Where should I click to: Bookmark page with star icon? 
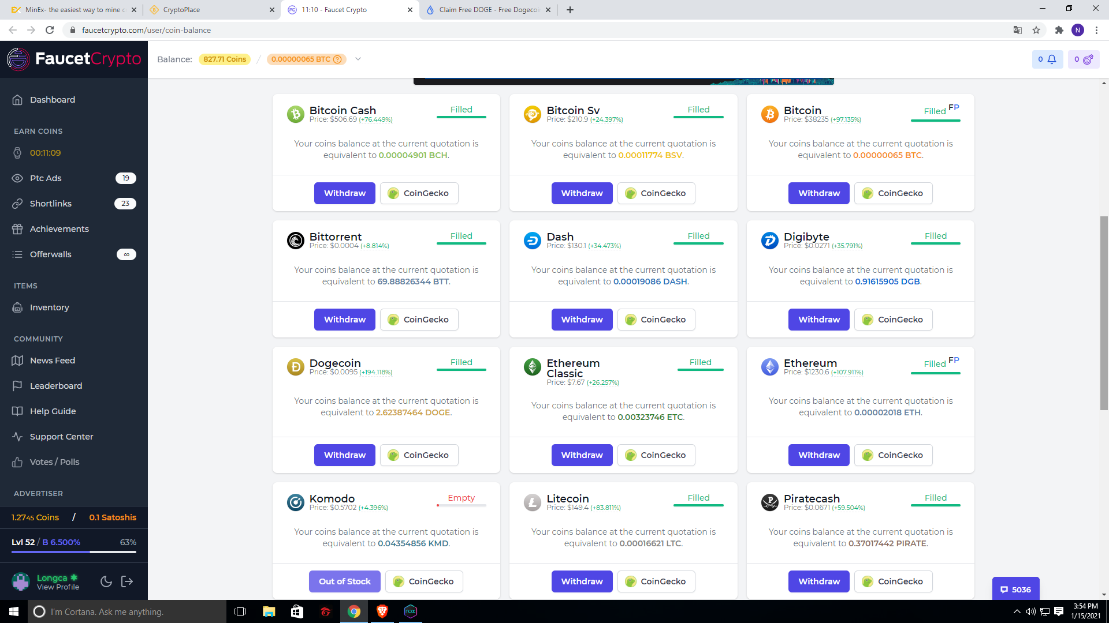point(1036,30)
